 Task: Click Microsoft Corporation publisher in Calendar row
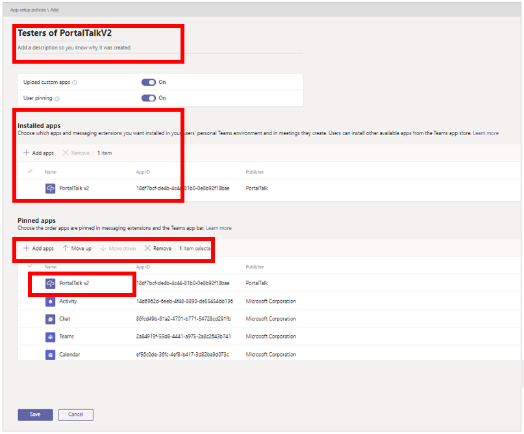[271, 355]
